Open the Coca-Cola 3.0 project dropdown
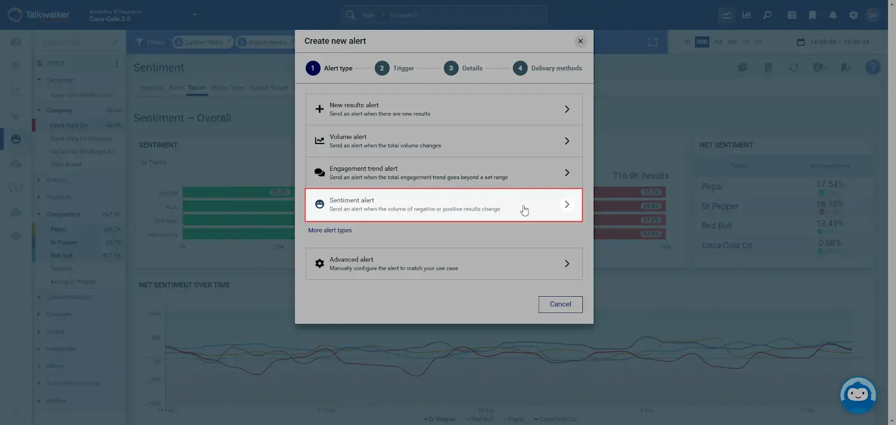The image size is (896, 425). pyautogui.click(x=143, y=15)
